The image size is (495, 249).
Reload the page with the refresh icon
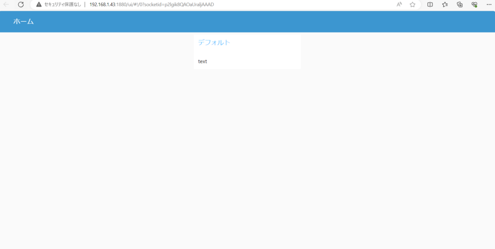coord(21,4)
